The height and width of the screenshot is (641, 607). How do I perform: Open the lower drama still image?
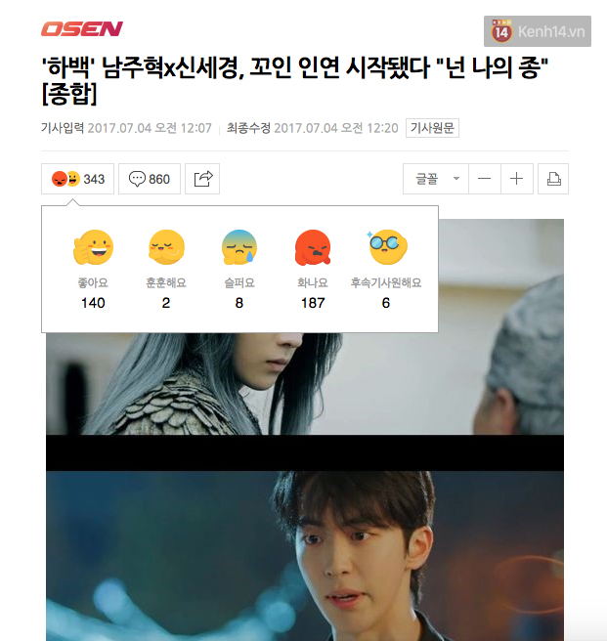305,556
